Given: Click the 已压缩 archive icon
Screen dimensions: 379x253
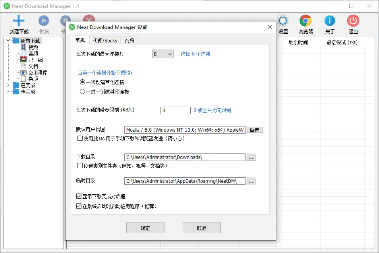Looking at the screenshot, I should [23, 59].
